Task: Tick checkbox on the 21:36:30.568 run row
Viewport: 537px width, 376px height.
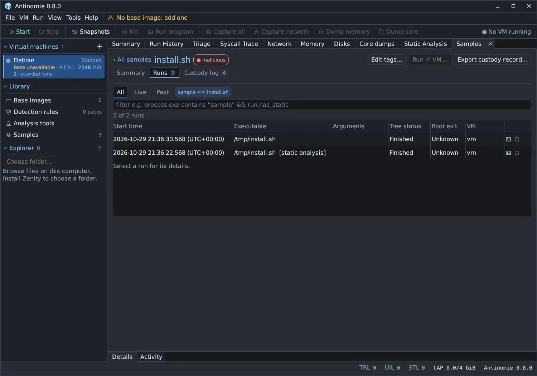Action: point(517,139)
